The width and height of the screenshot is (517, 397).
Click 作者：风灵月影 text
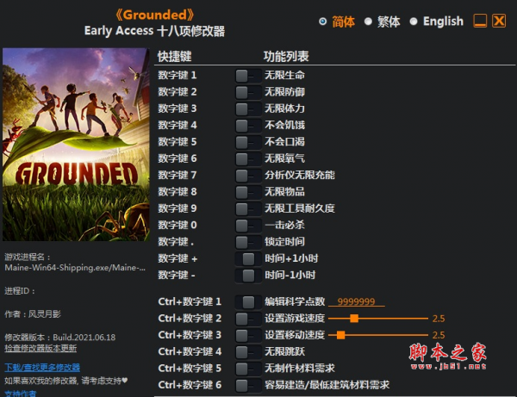pyautogui.click(x=33, y=314)
